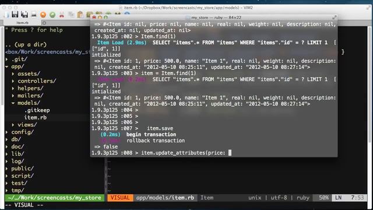Viewport: 373px width, 210px height.
Task: Click the Cut scissors icon
Action: click(62, 15)
